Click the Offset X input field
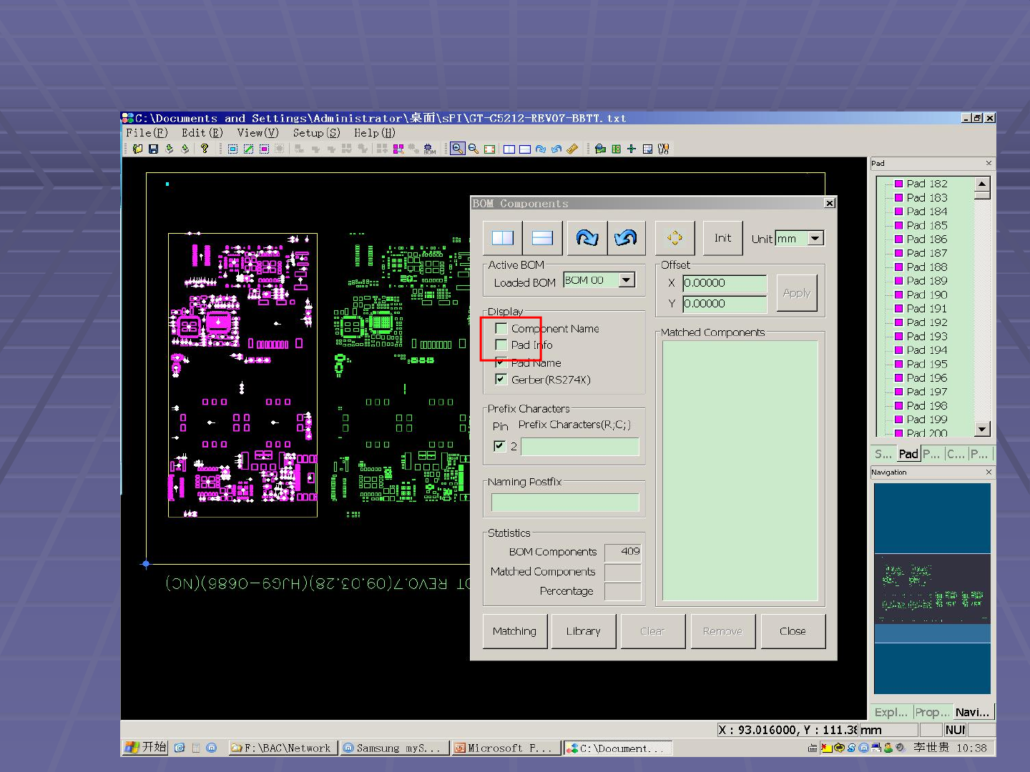Image resolution: width=1030 pixels, height=772 pixels. tap(724, 283)
